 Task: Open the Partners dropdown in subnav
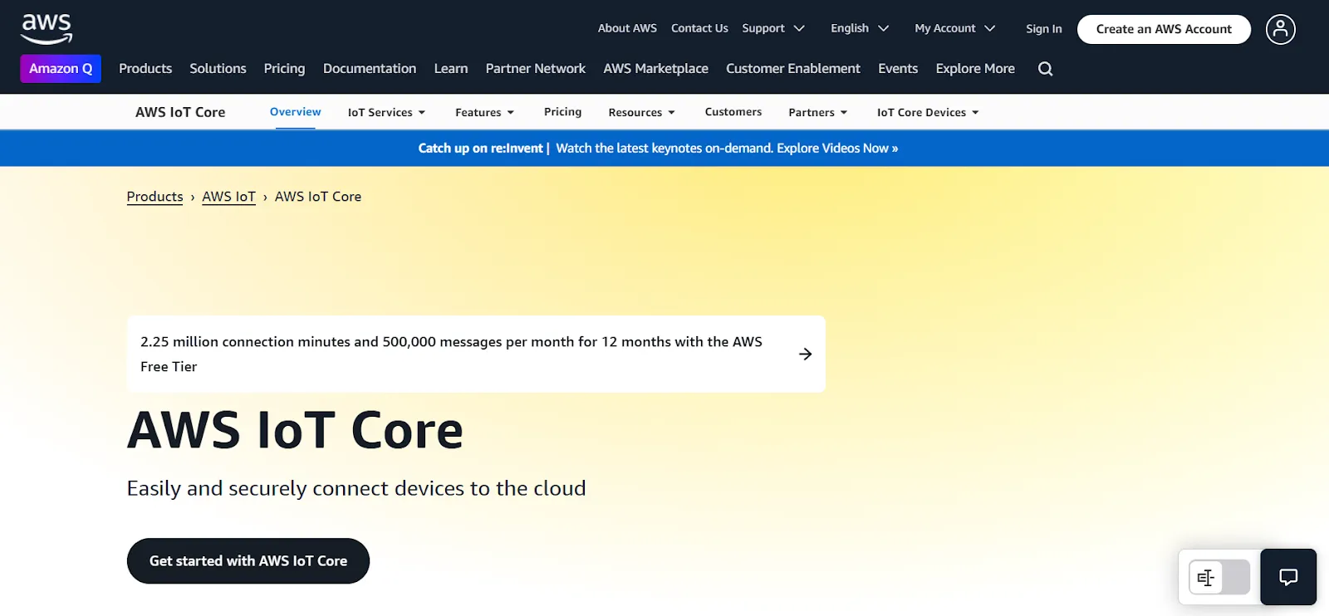click(817, 112)
